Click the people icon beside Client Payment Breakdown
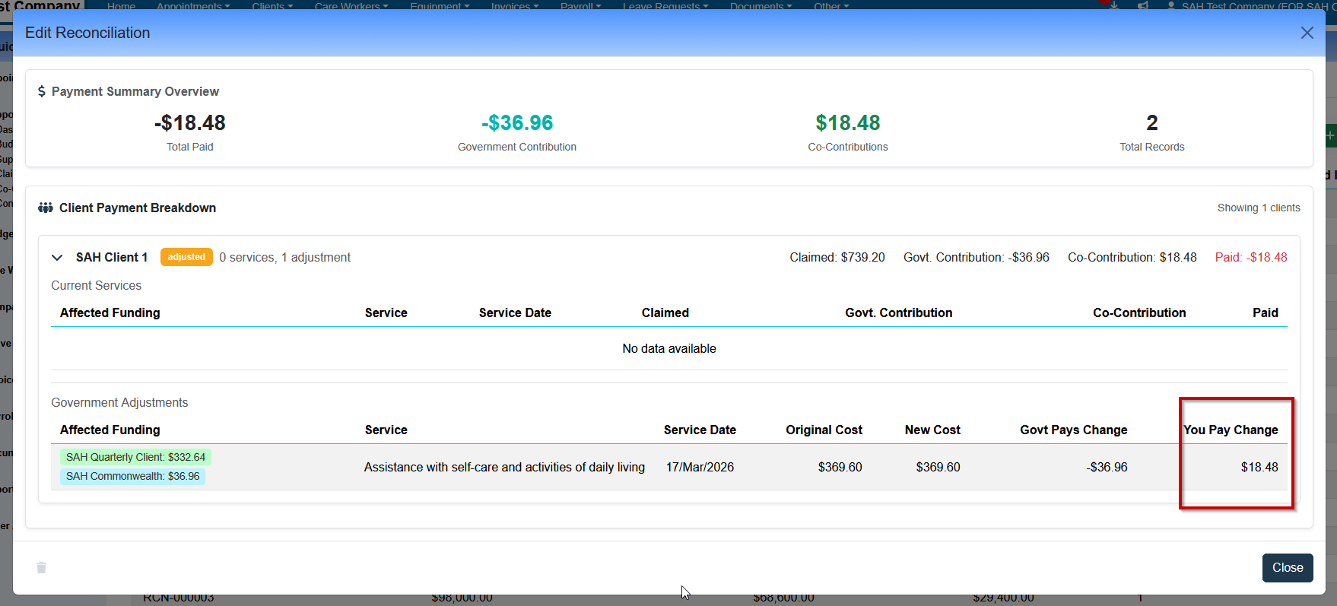This screenshot has height=606, width=1337. point(46,208)
